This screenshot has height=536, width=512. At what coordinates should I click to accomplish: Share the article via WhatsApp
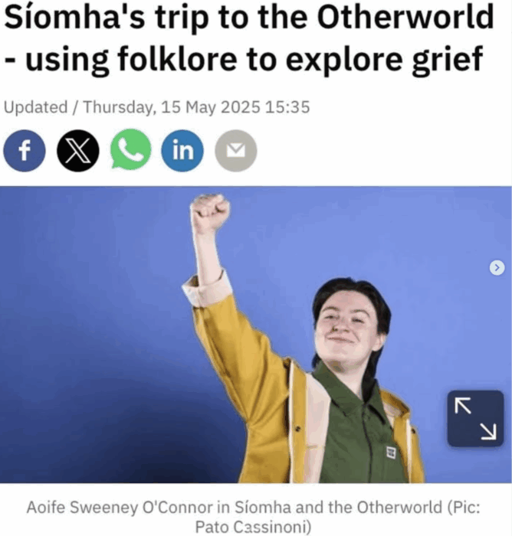click(x=130, y=150)
